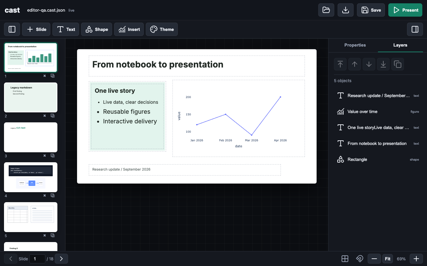Start presentation with Present button
427x266 pixels.
405,10
